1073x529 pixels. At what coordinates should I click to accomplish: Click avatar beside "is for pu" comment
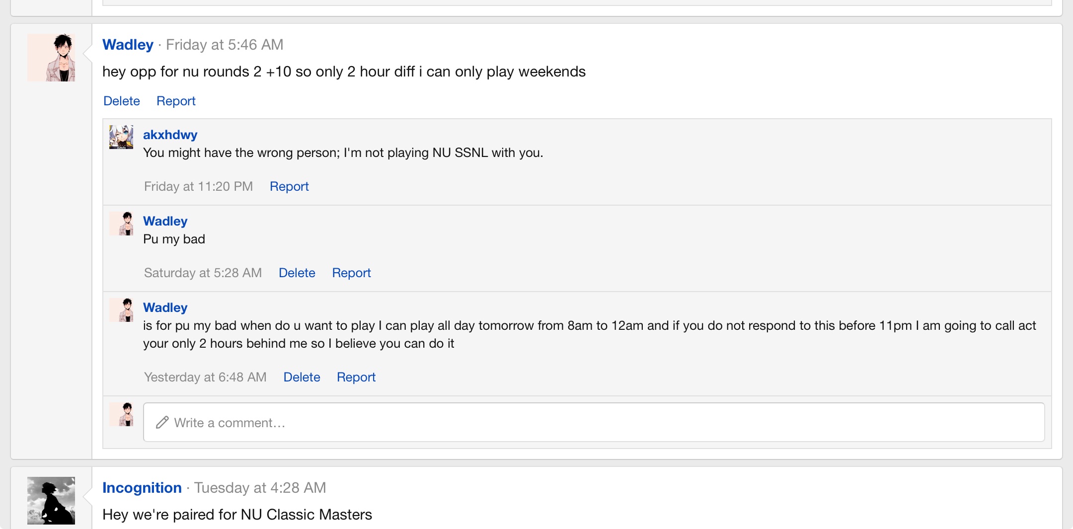point(121,310)
